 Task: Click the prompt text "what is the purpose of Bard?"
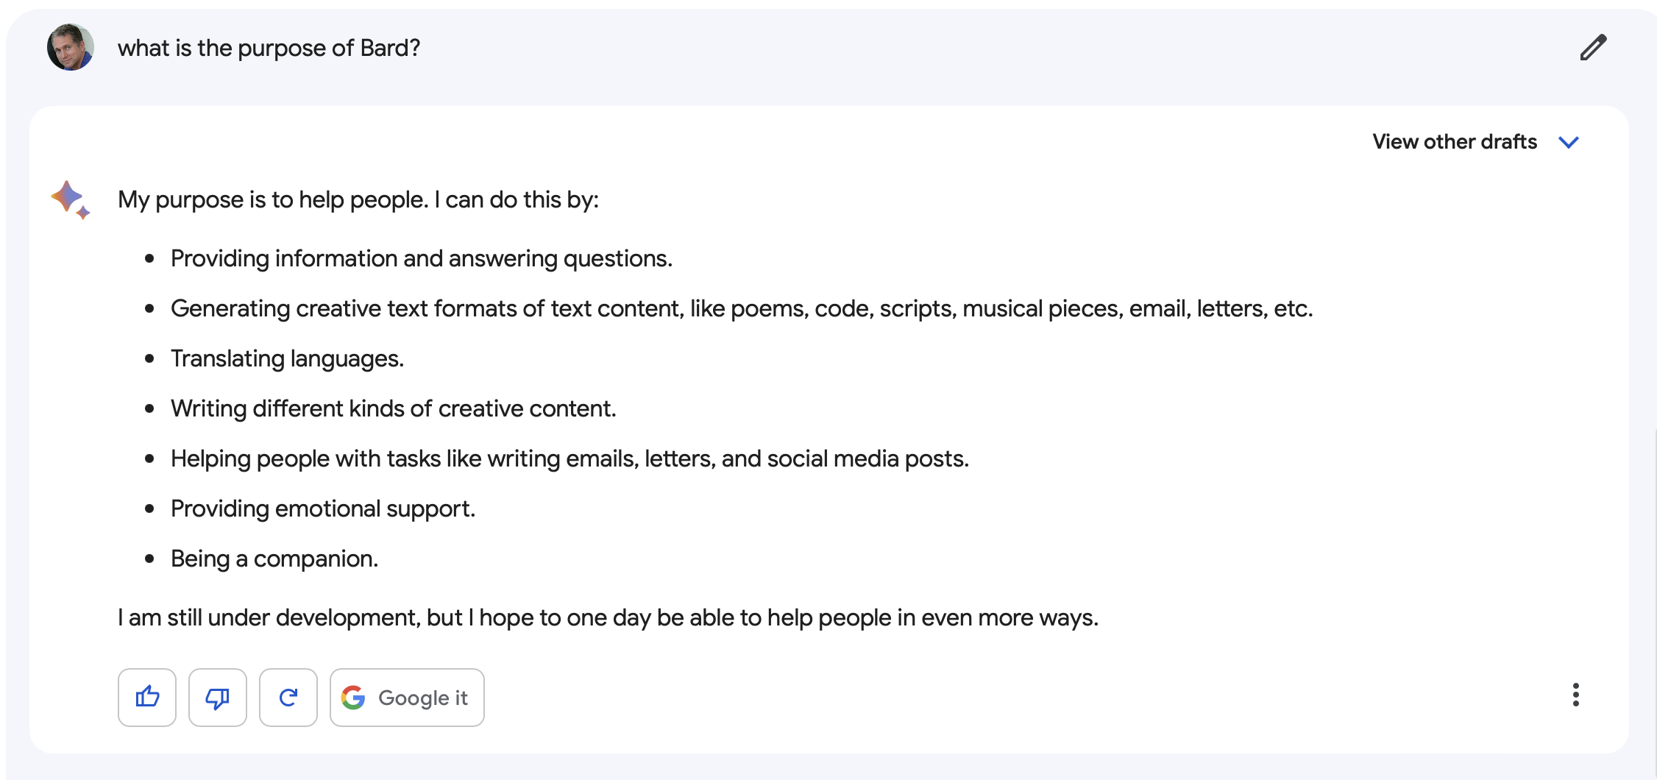[x=269, y=49]
